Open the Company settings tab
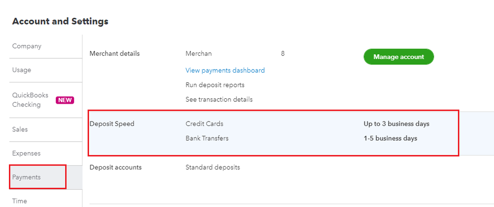 [27, 46]
